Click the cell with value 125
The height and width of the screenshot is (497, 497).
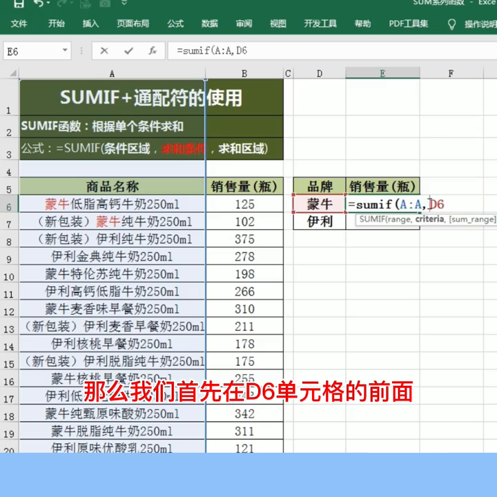click(244, 204)
